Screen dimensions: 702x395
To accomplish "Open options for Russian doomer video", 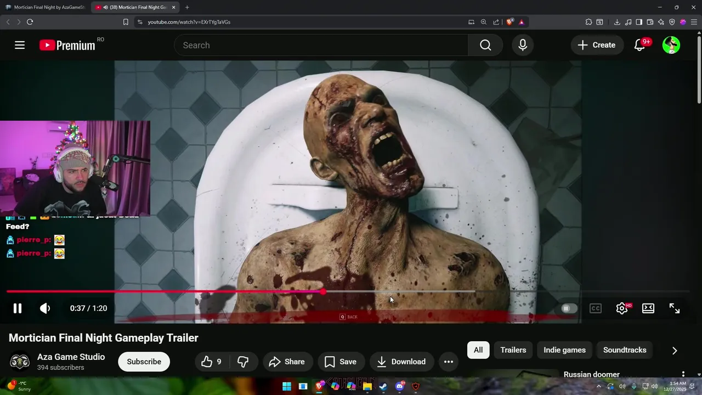I will [x=683, y=375].
